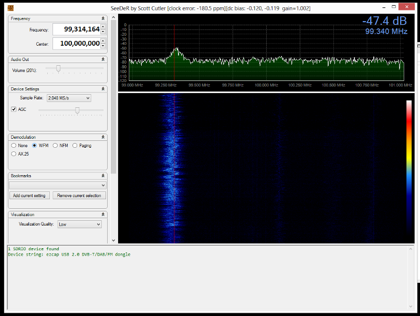Click Remove current selection button
This screenshot has width=420, height=316.
(79, 196)
